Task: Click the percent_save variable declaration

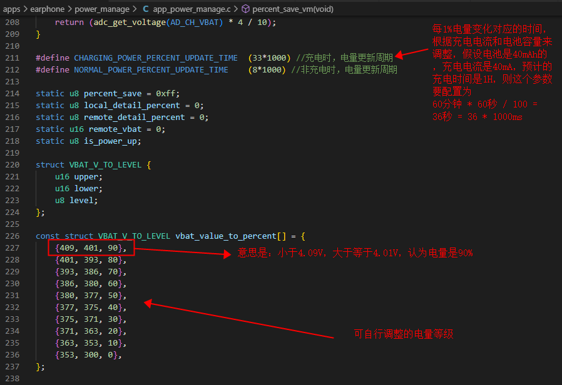Action: coord(113,93)
